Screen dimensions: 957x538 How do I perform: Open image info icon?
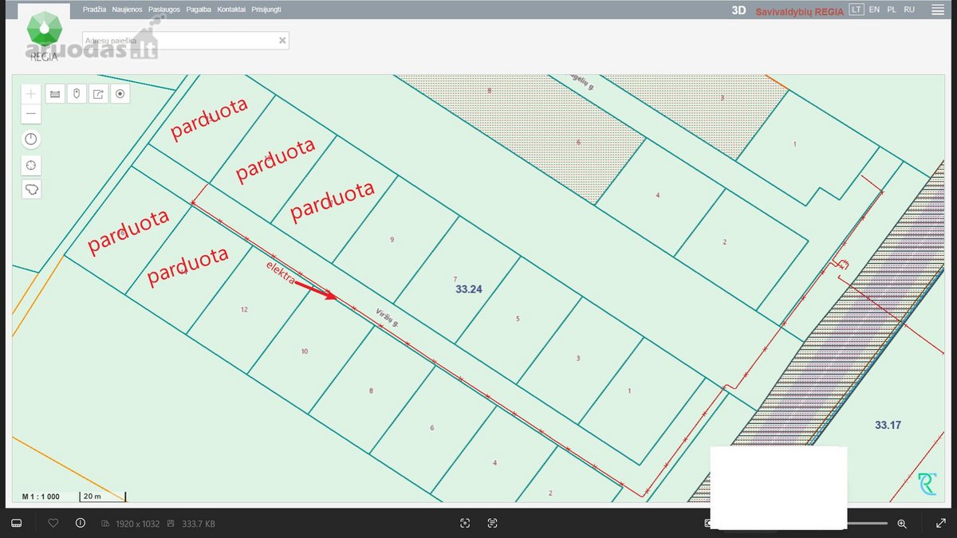(x=80, y=524)
